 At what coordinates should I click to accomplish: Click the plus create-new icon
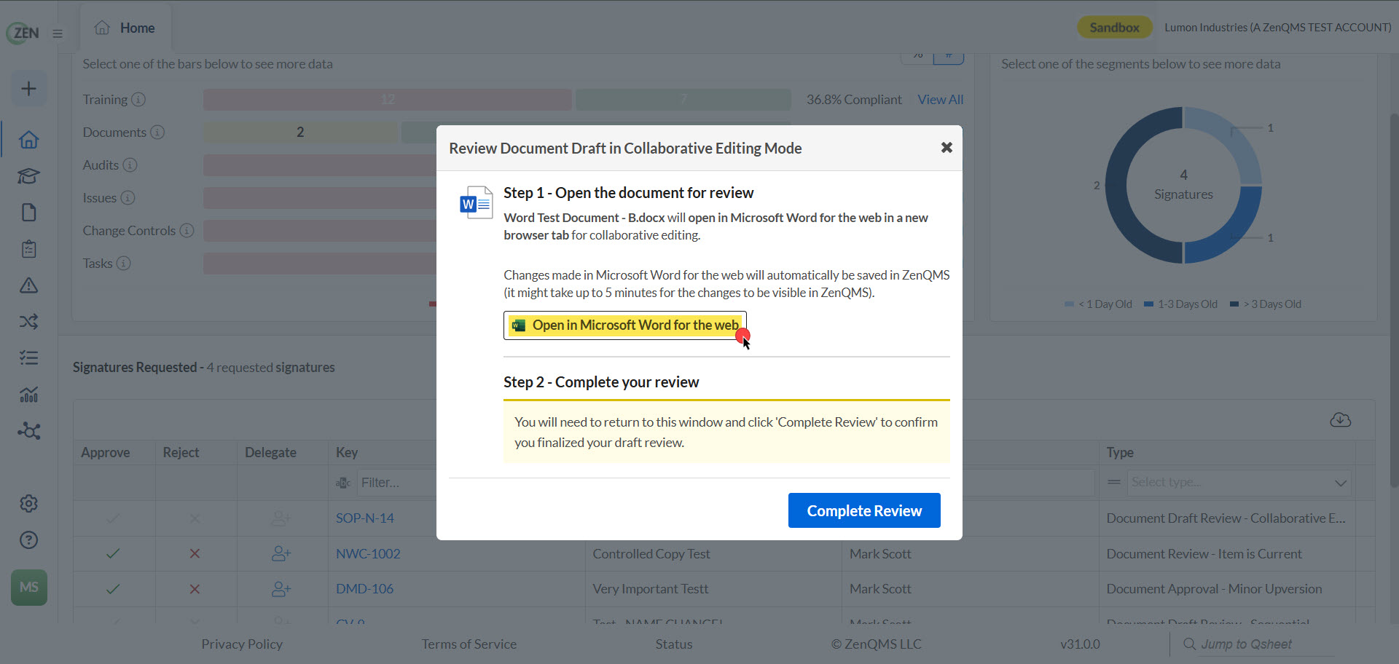click(x=28, y=89)
